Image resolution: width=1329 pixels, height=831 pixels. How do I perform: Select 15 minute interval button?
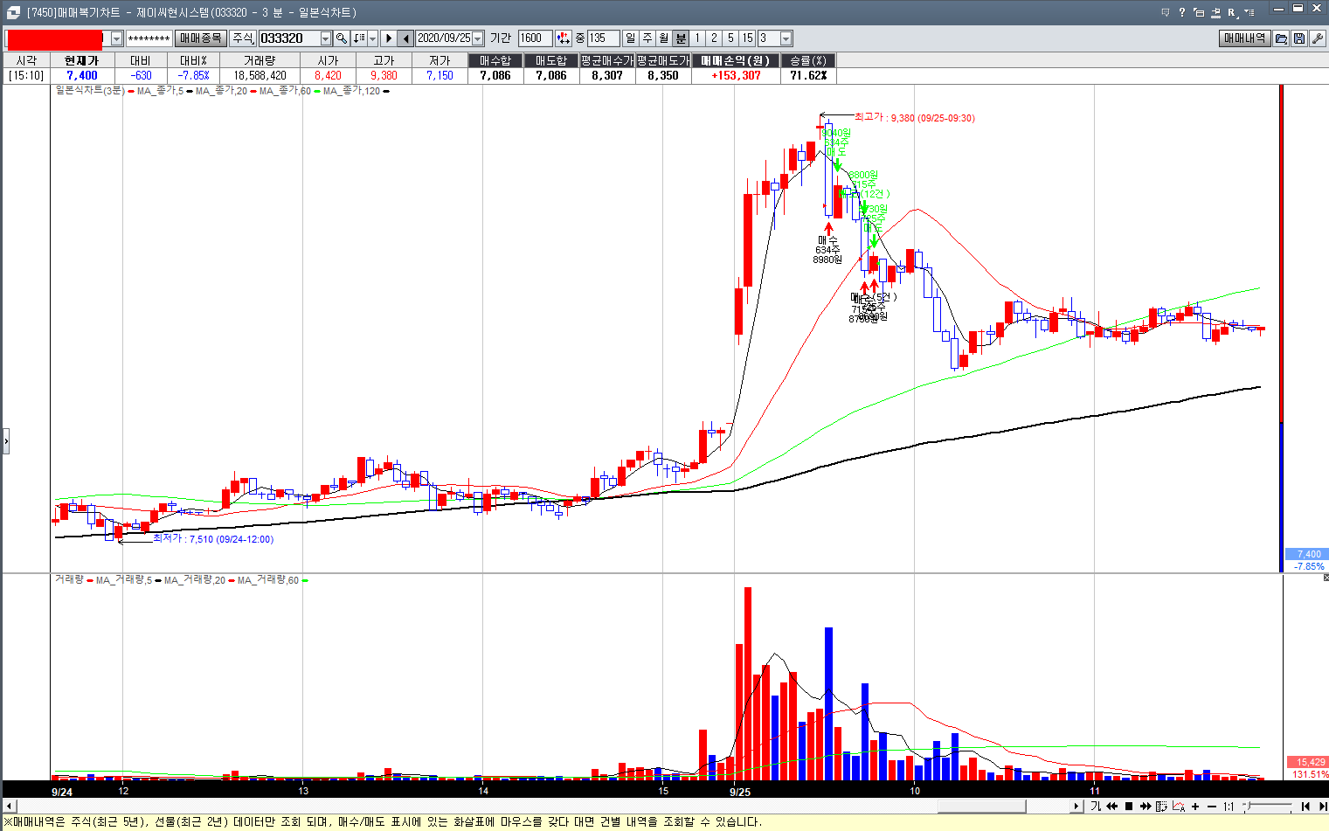pos(747,38)
